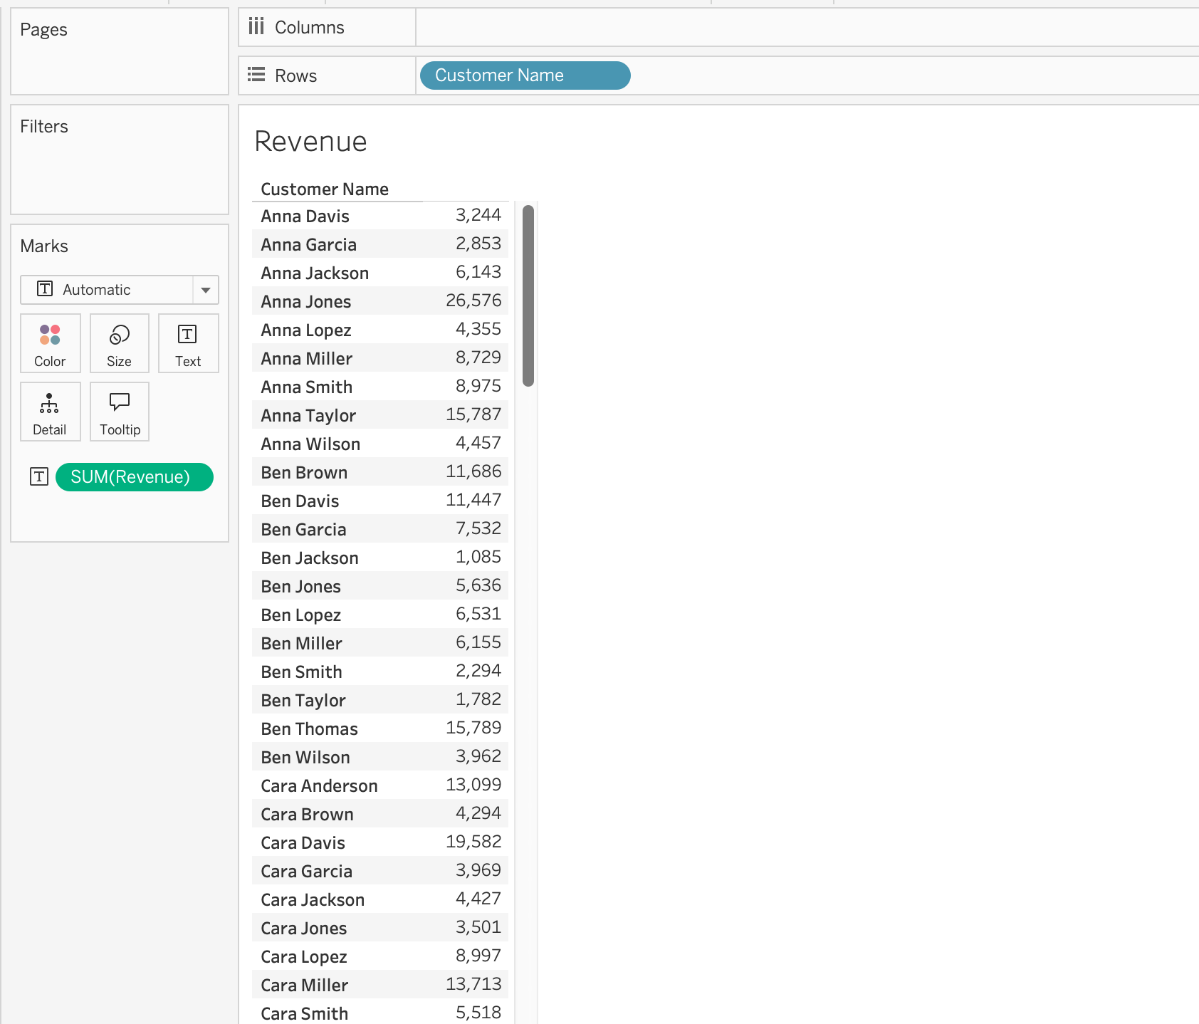Select Cara Davis revenue value 19,582
Image resolution: width=1199 pixels, height=1024 pixels.
point(473,842)
